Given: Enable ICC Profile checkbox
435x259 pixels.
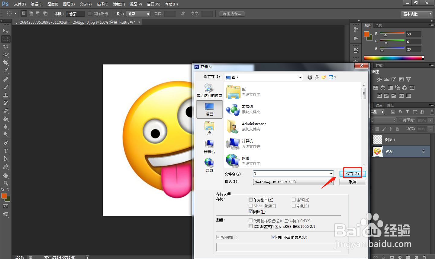Looking at the screenshot, I should [250, 226].
